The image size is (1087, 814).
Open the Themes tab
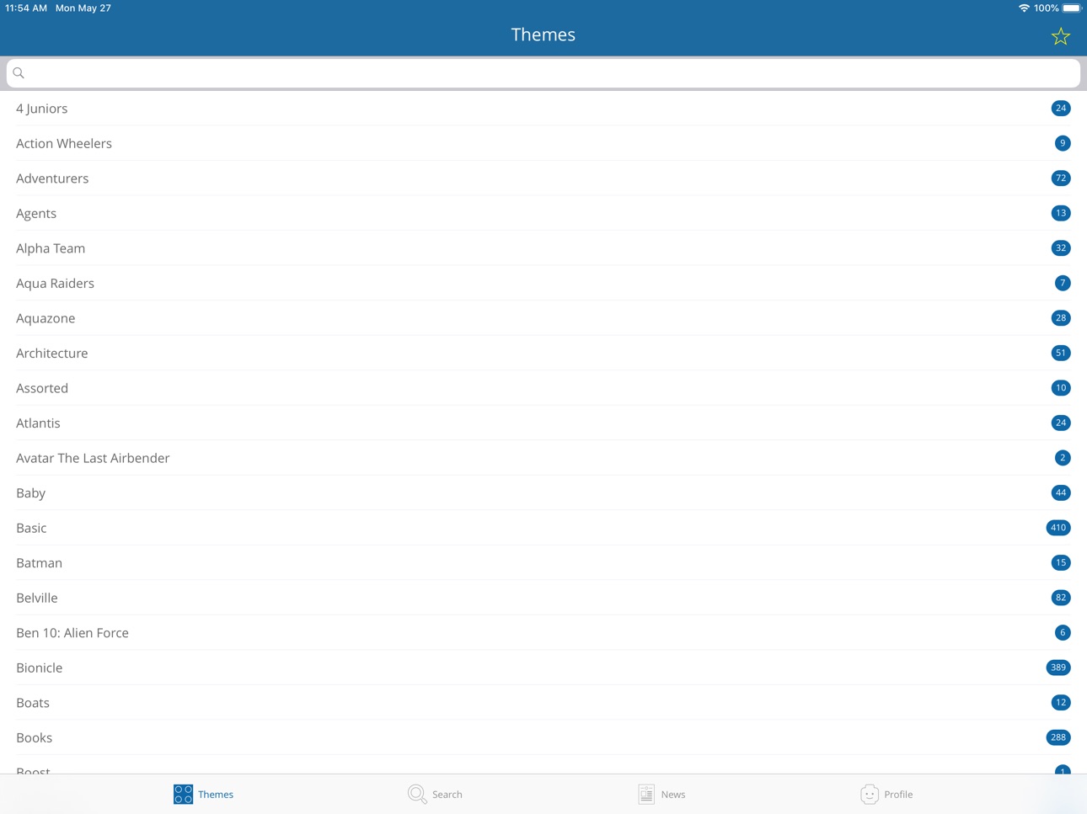point(203,794)
